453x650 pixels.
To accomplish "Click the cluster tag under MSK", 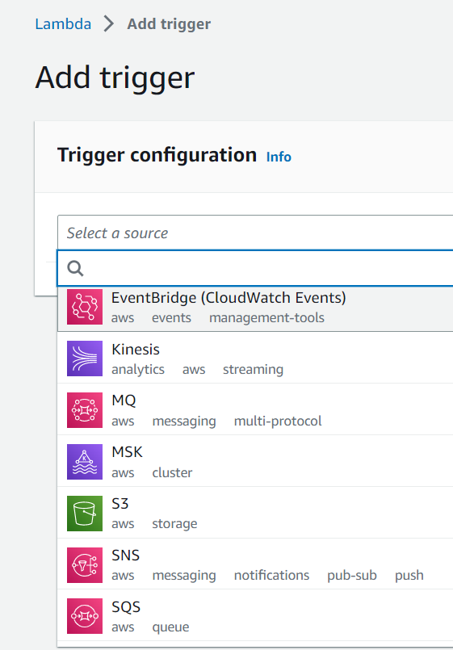I will pos(172,472).
